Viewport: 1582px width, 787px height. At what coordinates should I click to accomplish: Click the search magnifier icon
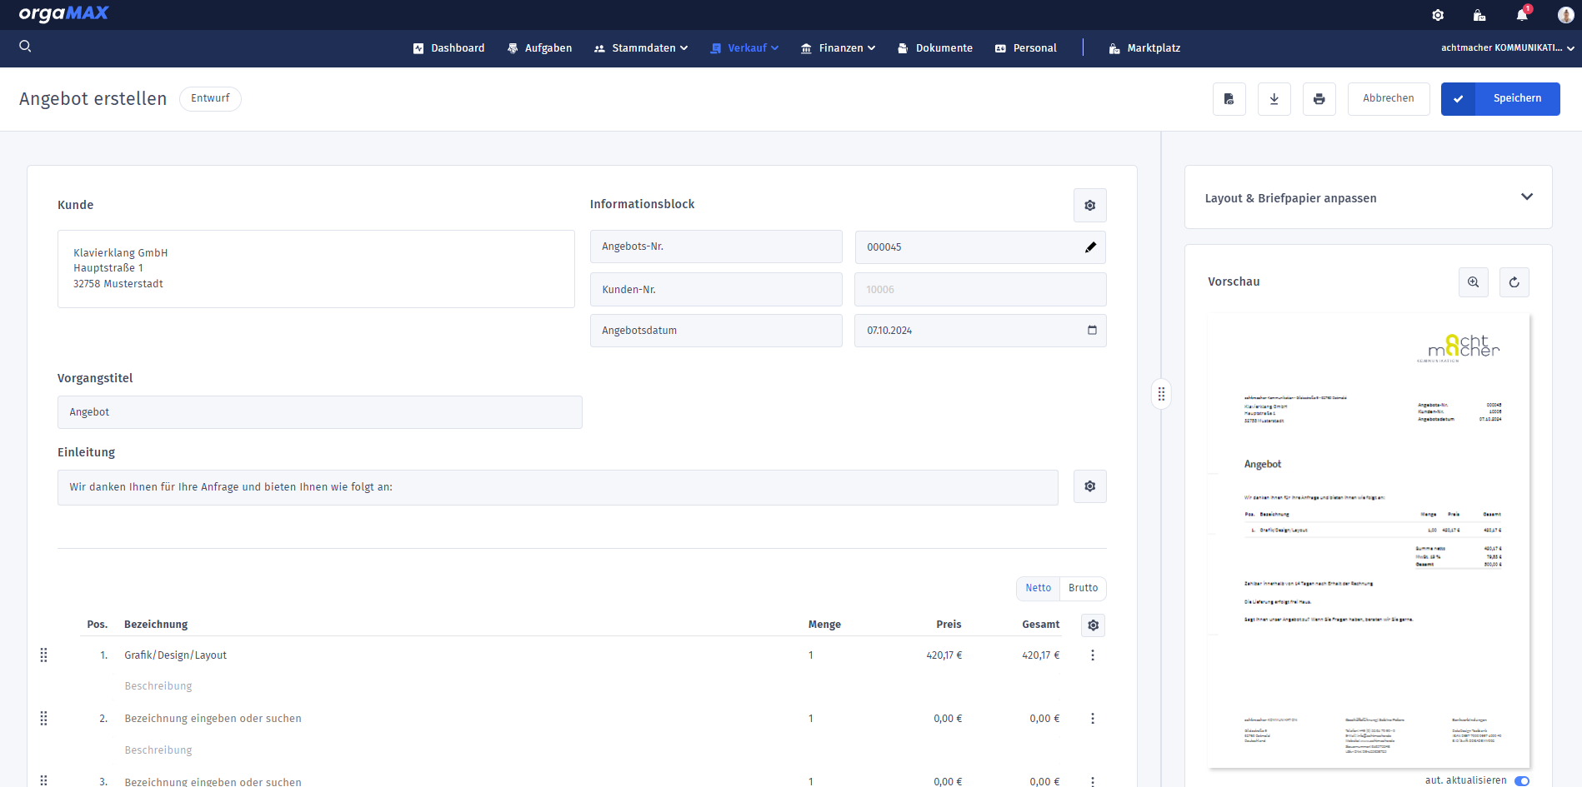pyautogui.click(x=25, y=47)
